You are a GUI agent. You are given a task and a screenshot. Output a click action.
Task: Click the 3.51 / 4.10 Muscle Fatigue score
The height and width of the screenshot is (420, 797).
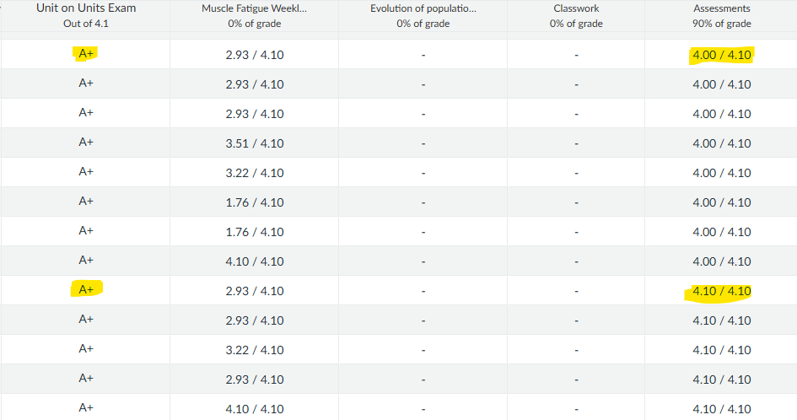click(255, 143)
